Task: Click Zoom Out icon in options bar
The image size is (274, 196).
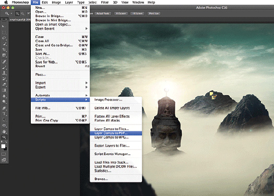Action: point(22,14)
